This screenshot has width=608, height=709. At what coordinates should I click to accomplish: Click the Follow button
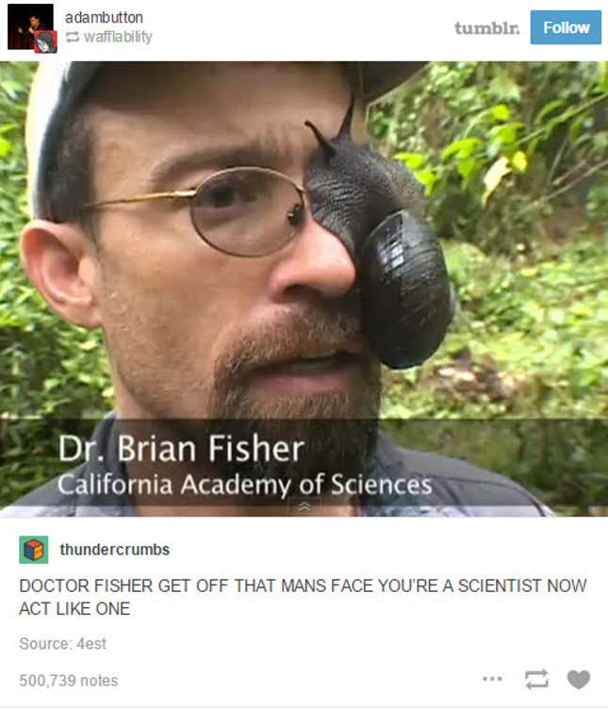click(566, 27)
